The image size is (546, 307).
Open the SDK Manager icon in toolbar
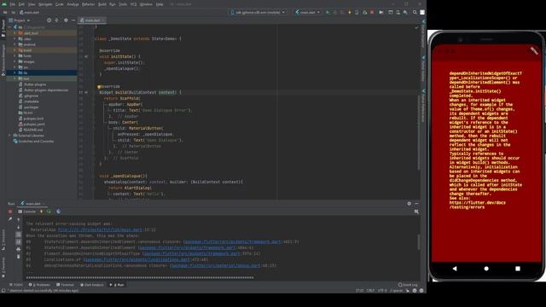pos(405,12)
